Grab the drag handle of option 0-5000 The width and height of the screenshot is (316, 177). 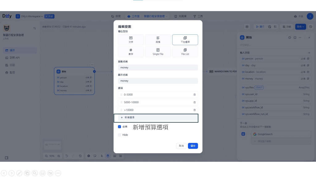(x=121, y=95)
